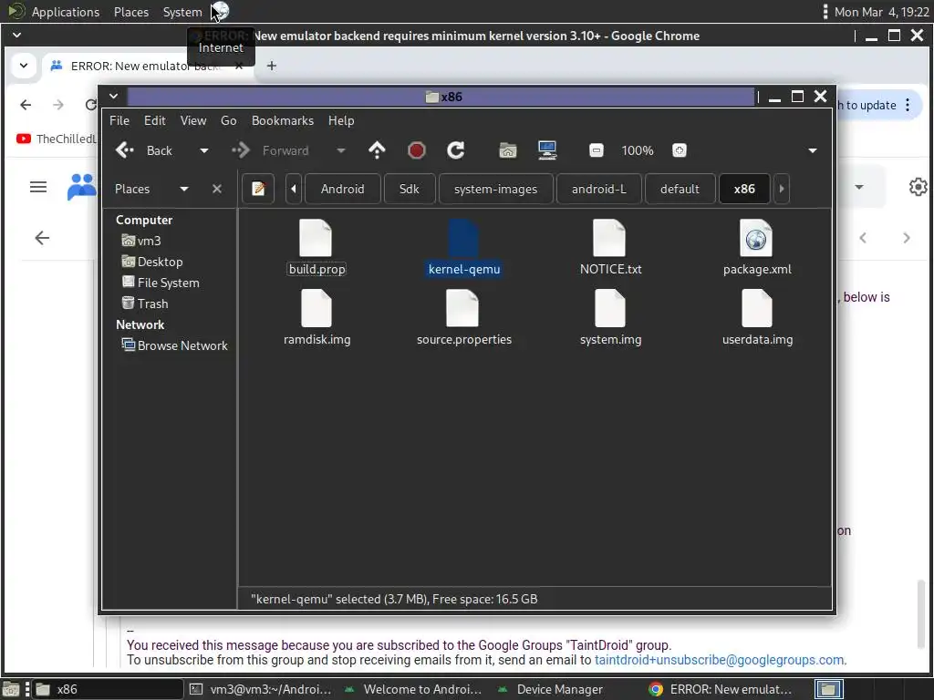Select ramdisk.img file

[x=317, y=317]
